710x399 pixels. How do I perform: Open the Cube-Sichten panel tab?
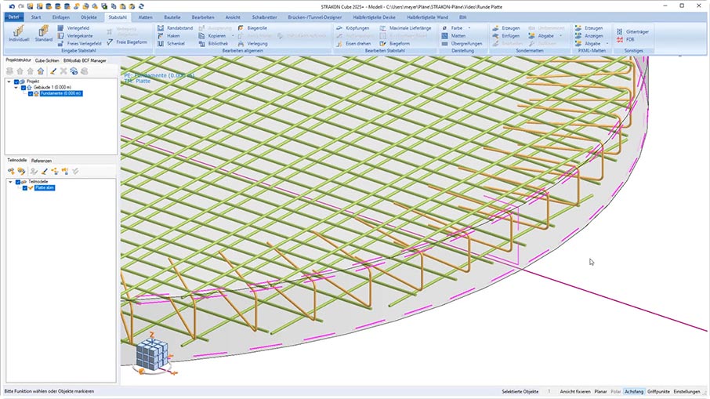click(47, 60)
